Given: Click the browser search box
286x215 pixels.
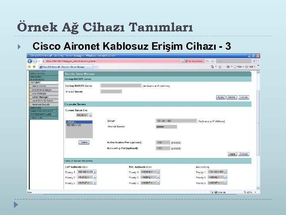Looking at the screenshot, I should (x=234, y=61).
